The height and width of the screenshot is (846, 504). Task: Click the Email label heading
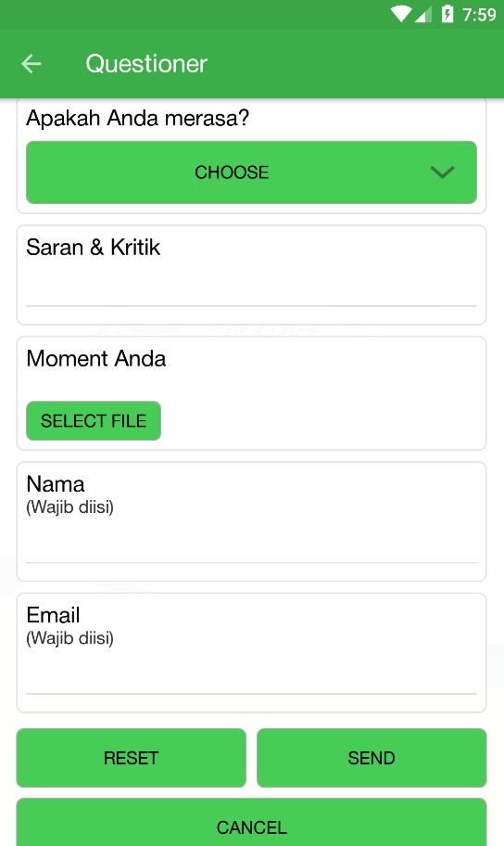54,615
